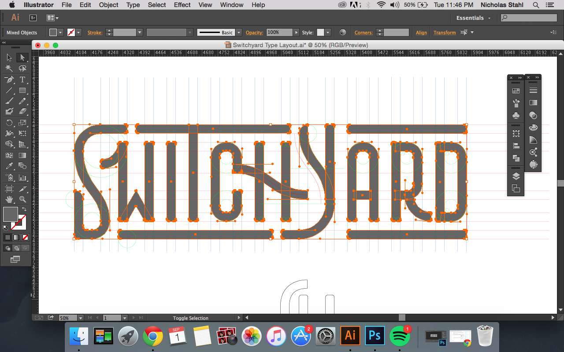Screen dimensions: 564x352
Task: Open the graphic Style dropdown
Action: click(x=328, y=33)
